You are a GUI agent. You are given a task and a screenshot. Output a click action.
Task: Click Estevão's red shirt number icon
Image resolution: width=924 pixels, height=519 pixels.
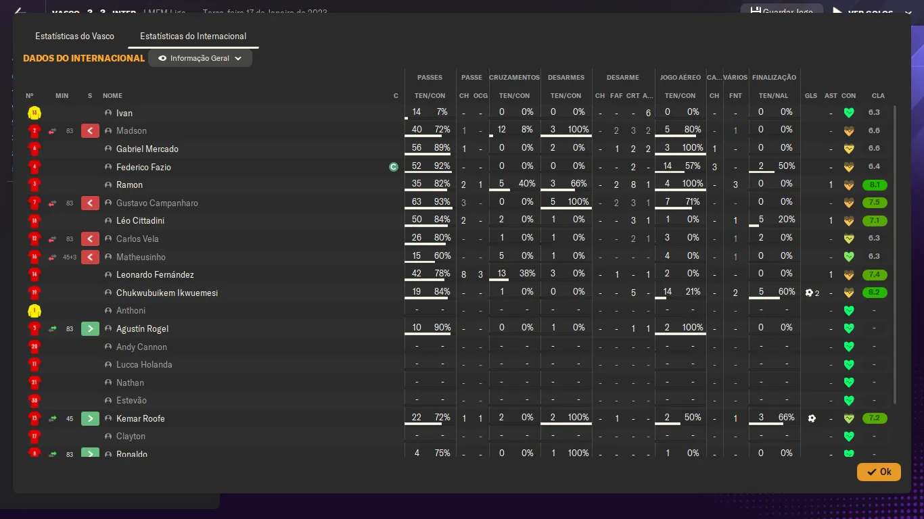(x=34, y=401)
